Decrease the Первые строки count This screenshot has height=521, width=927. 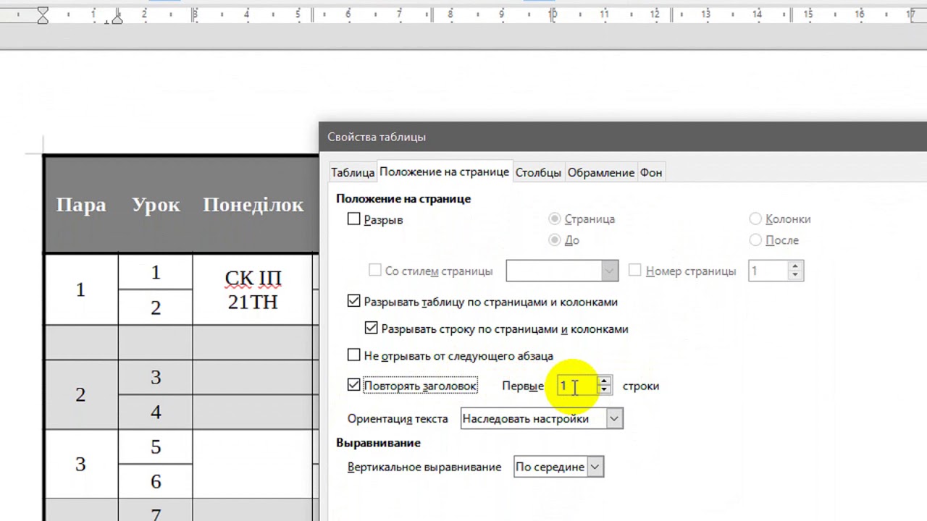604,391
